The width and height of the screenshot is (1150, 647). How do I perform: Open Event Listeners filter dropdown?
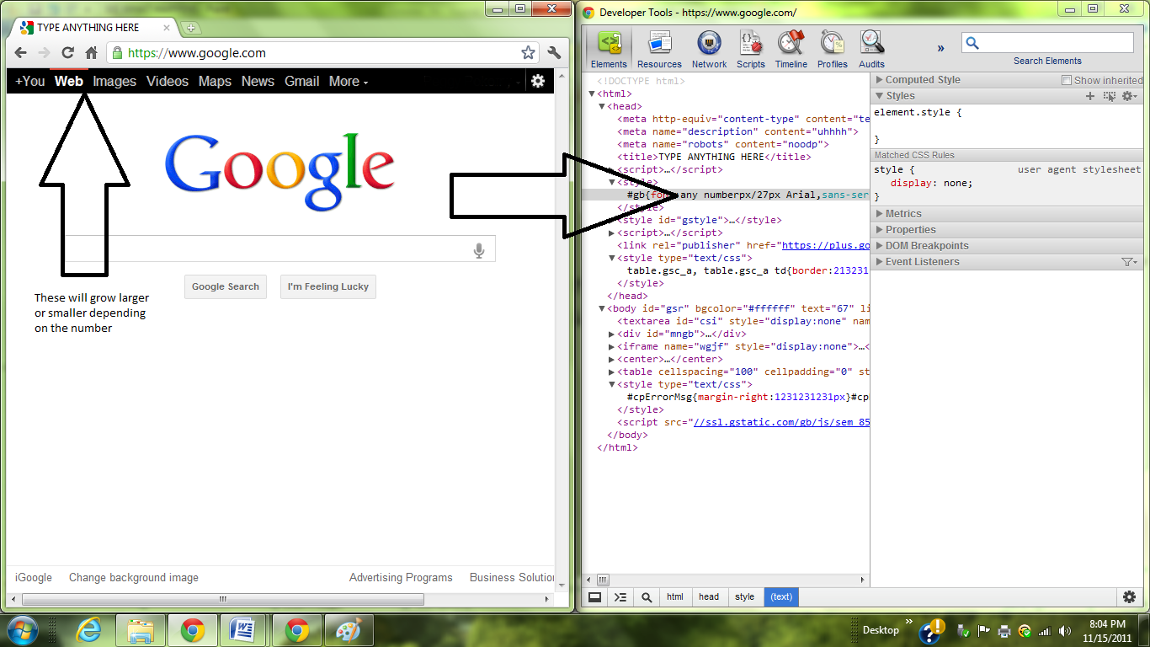click(1130, 262)
